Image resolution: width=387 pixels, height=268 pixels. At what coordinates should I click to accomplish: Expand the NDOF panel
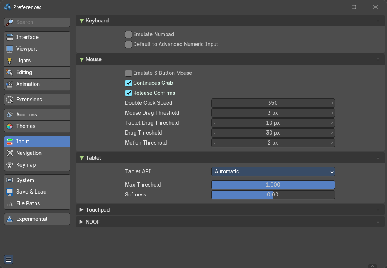click(x=81, y=222)
